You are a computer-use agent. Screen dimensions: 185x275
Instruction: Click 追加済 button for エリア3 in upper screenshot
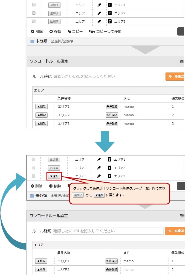pyautogui.click(x=54, y=21)
